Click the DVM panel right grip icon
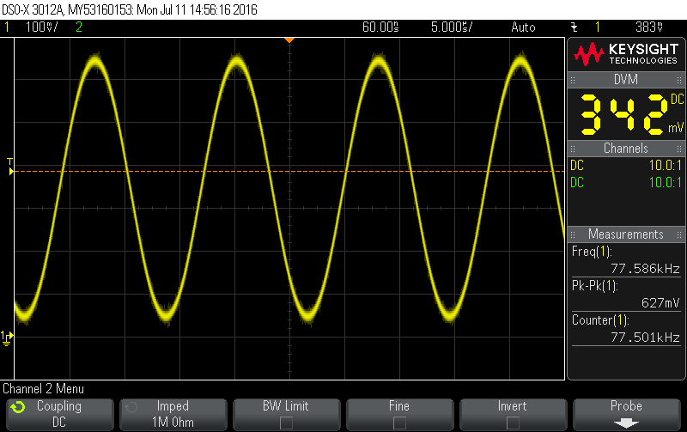This screenshot has width=687, height=432. 679,80
